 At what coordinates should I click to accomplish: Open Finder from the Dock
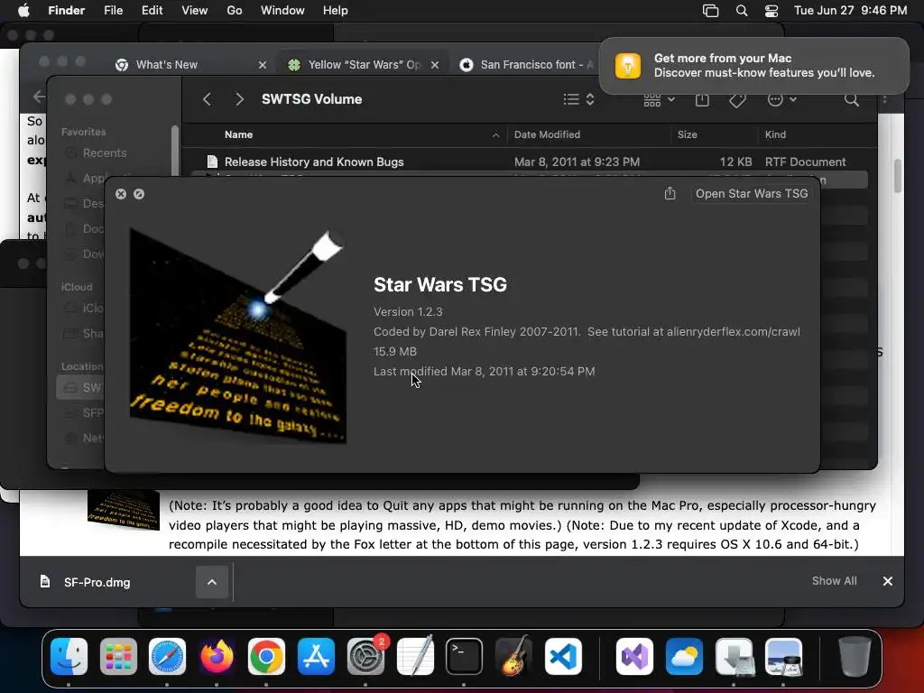[69, 657]
